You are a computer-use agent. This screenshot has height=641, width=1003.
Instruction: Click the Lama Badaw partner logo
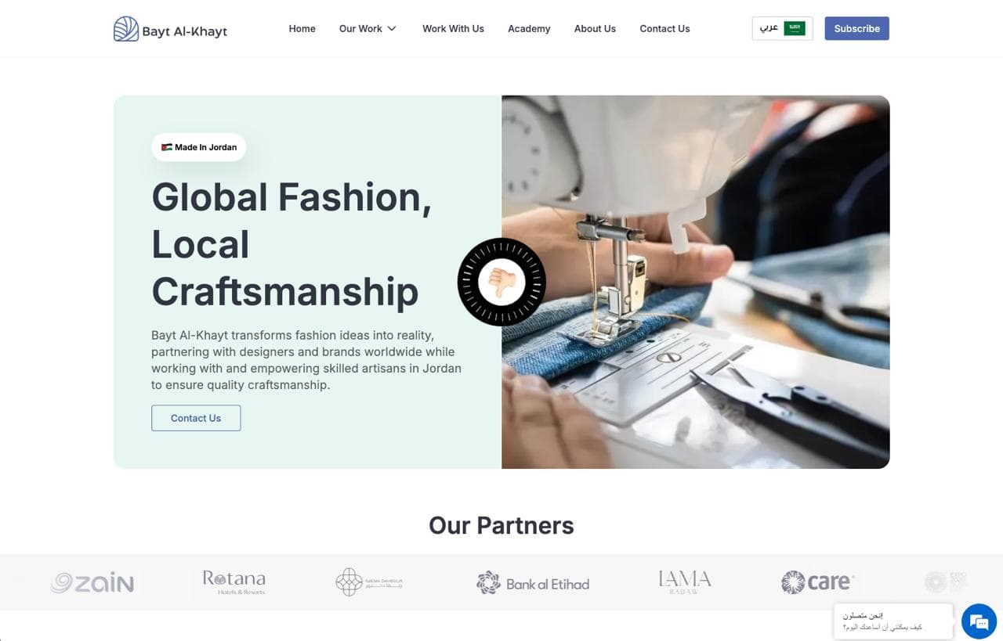click(685, 582)
